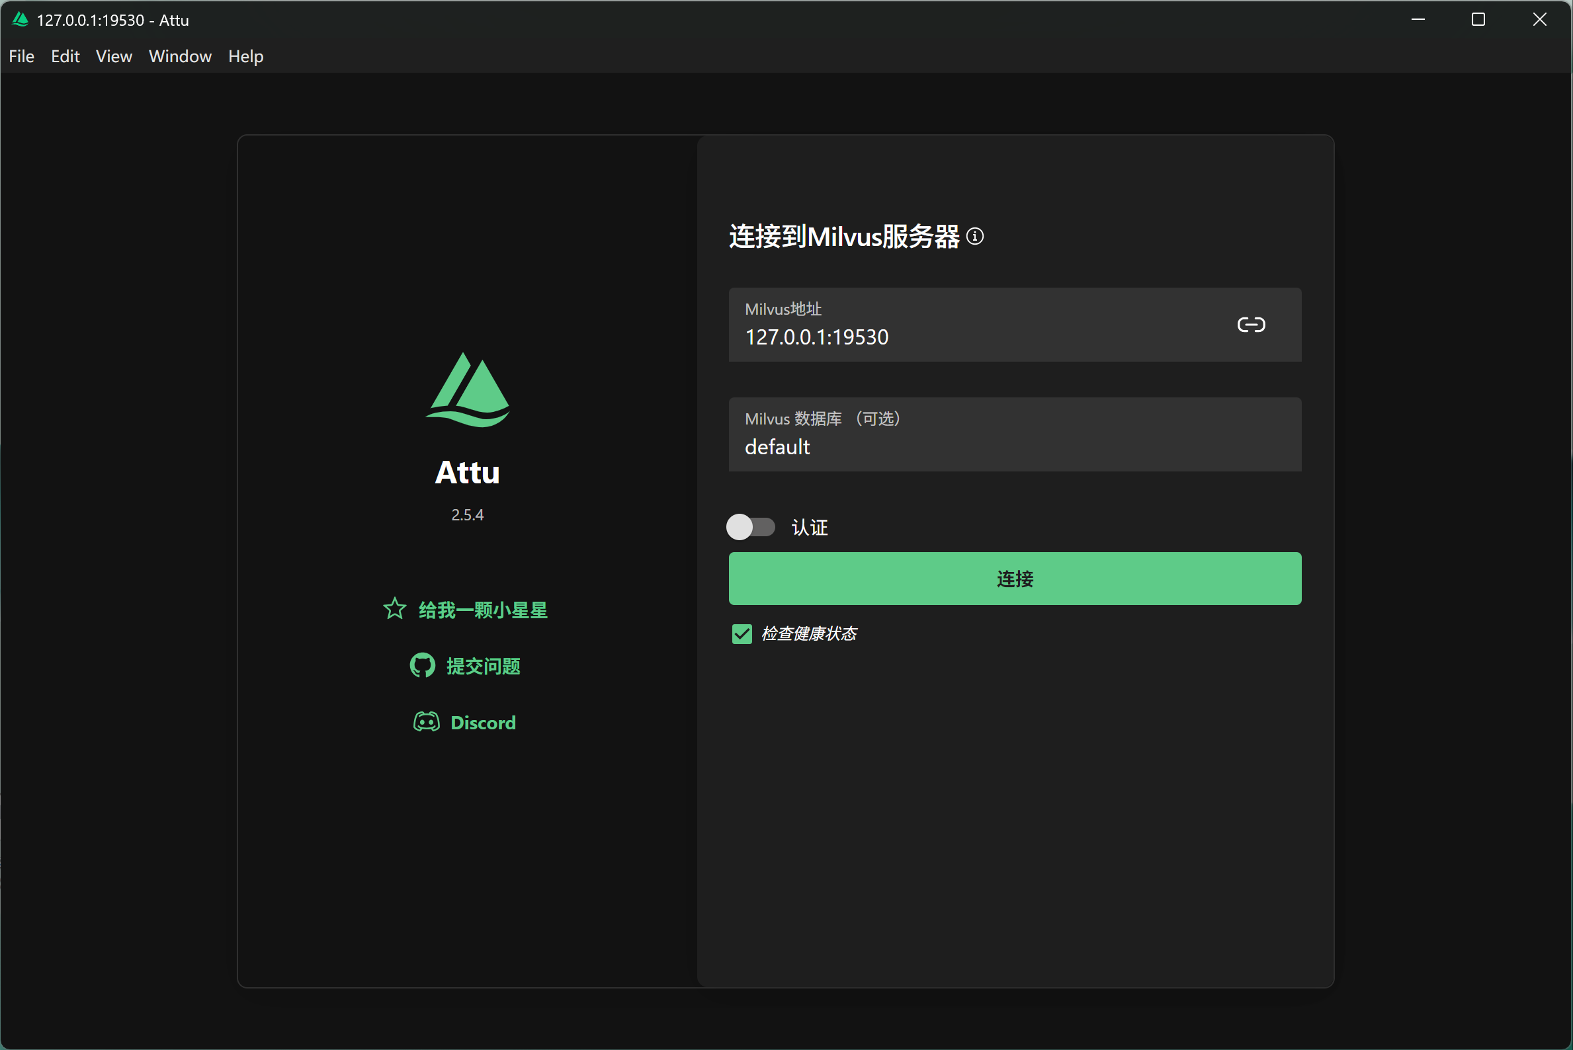
Task: Click the 检查健康状态 label text
Action: coord(808,633)
